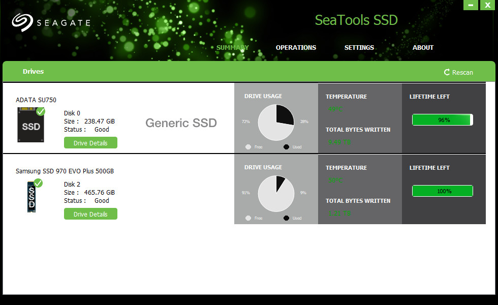Click the Disk 2 usage pie chart
This screenshot has width=498, height=305.
276,194
